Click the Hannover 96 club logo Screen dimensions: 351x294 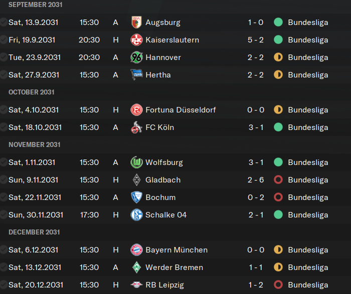tap(136, 57)
